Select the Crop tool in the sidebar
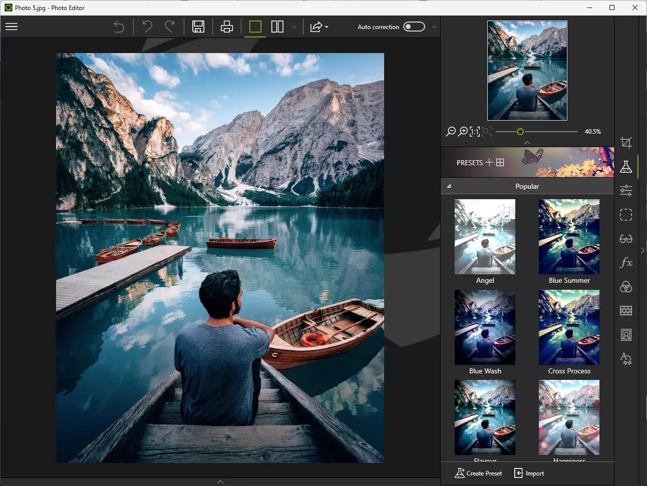 tap(626, 143)
